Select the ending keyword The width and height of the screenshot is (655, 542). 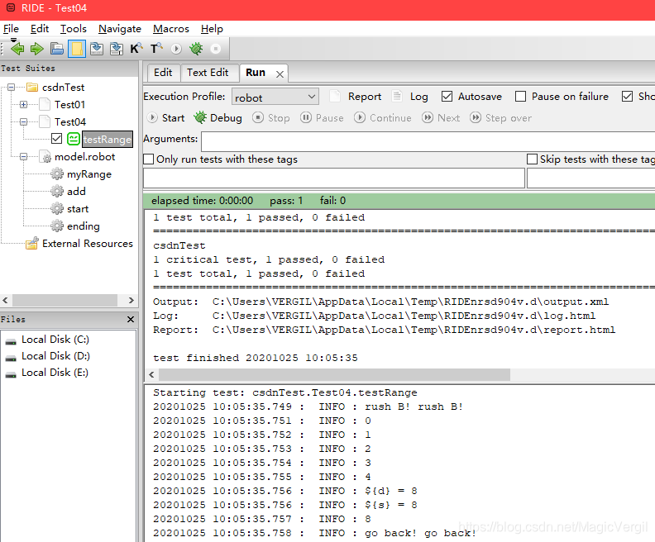point(84,226)
